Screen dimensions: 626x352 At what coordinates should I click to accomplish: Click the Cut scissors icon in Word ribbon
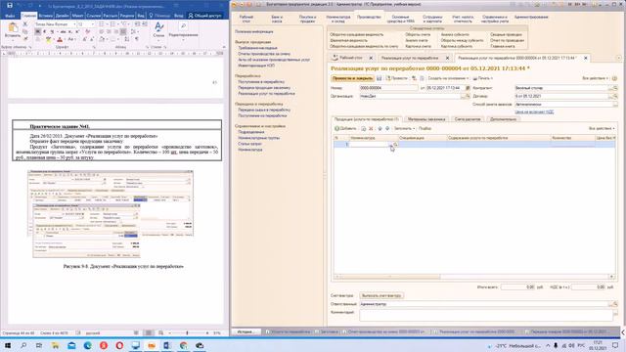[25, 24]
